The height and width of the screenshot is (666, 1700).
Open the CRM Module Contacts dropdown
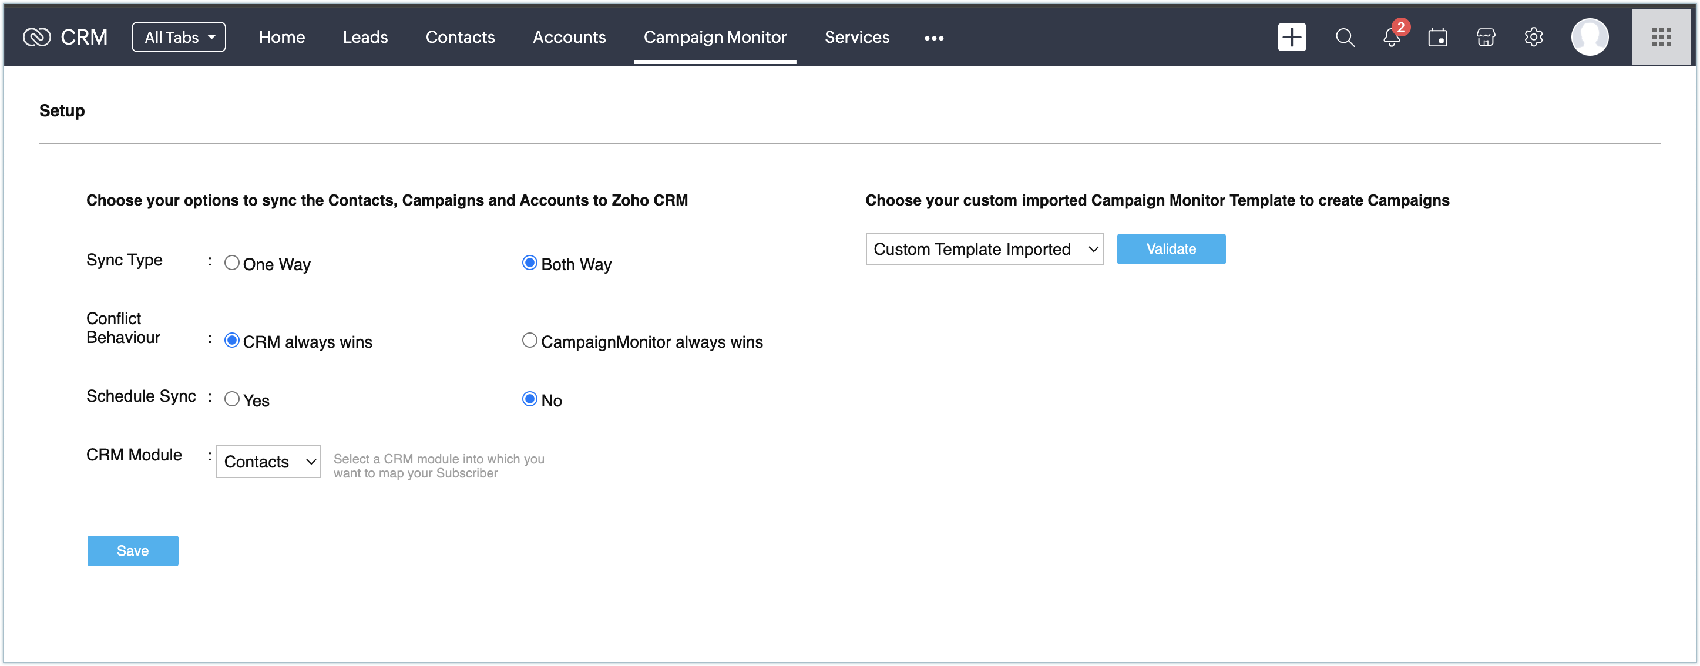click(x=268, y=462)
